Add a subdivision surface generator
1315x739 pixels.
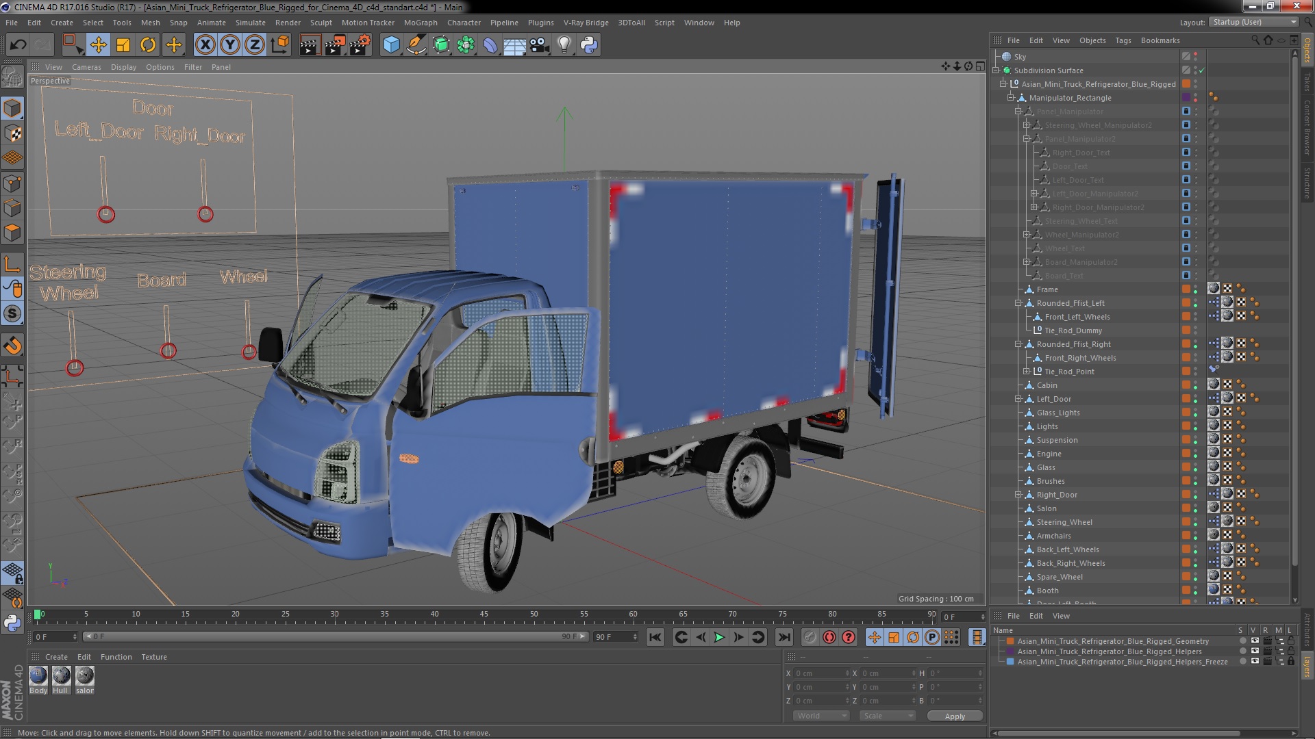(x=441, y=45)
